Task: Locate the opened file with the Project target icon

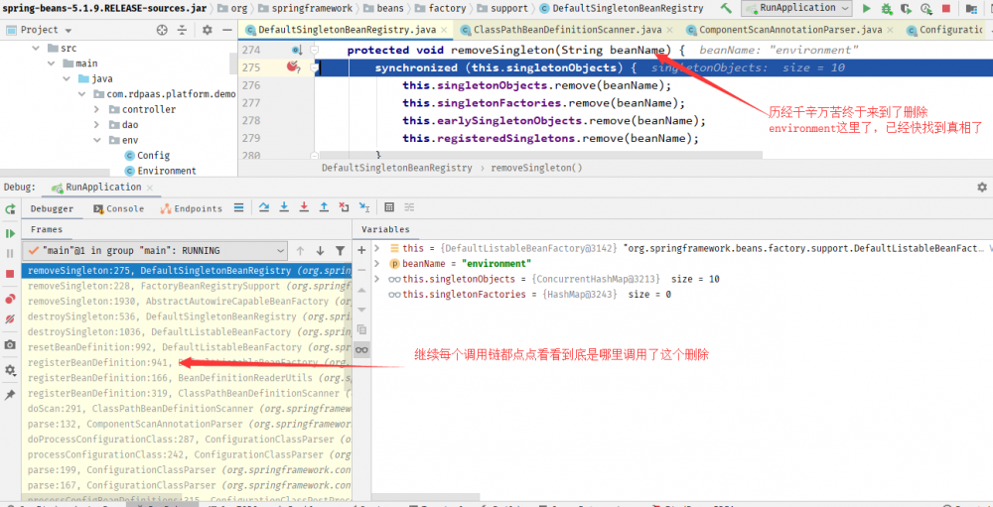Action: (162, 30)
